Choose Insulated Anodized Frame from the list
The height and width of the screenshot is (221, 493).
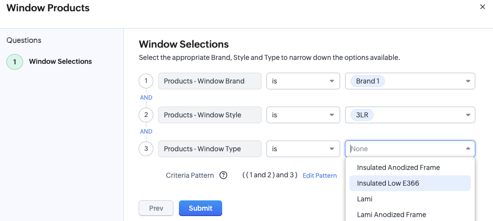click(x=398, y=167)
